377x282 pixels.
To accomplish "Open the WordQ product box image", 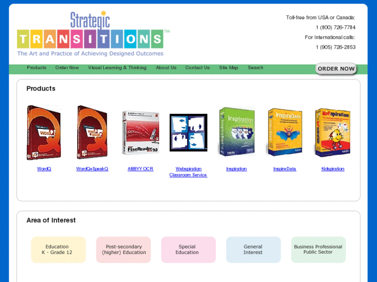I will tap(44, 132).
